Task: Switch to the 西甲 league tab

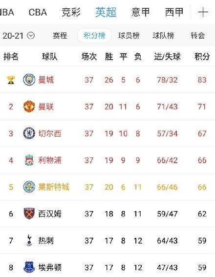Action: tap(174, 12)
